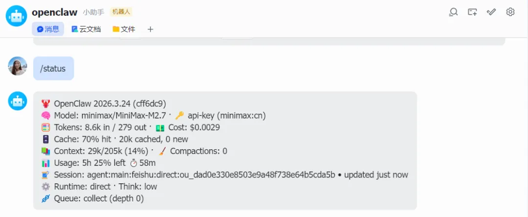Click the create group icon
The width and height of the screenshot is (528, 217).
click(472, 12)
